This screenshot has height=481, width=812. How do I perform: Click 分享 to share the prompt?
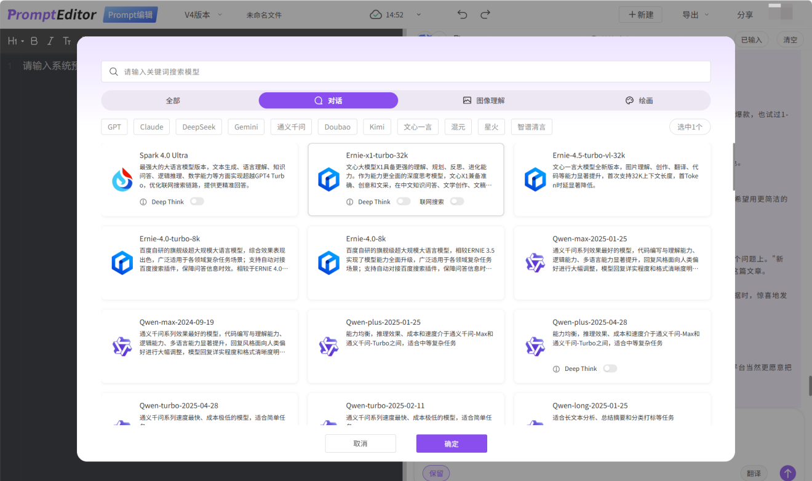point(745,15)
